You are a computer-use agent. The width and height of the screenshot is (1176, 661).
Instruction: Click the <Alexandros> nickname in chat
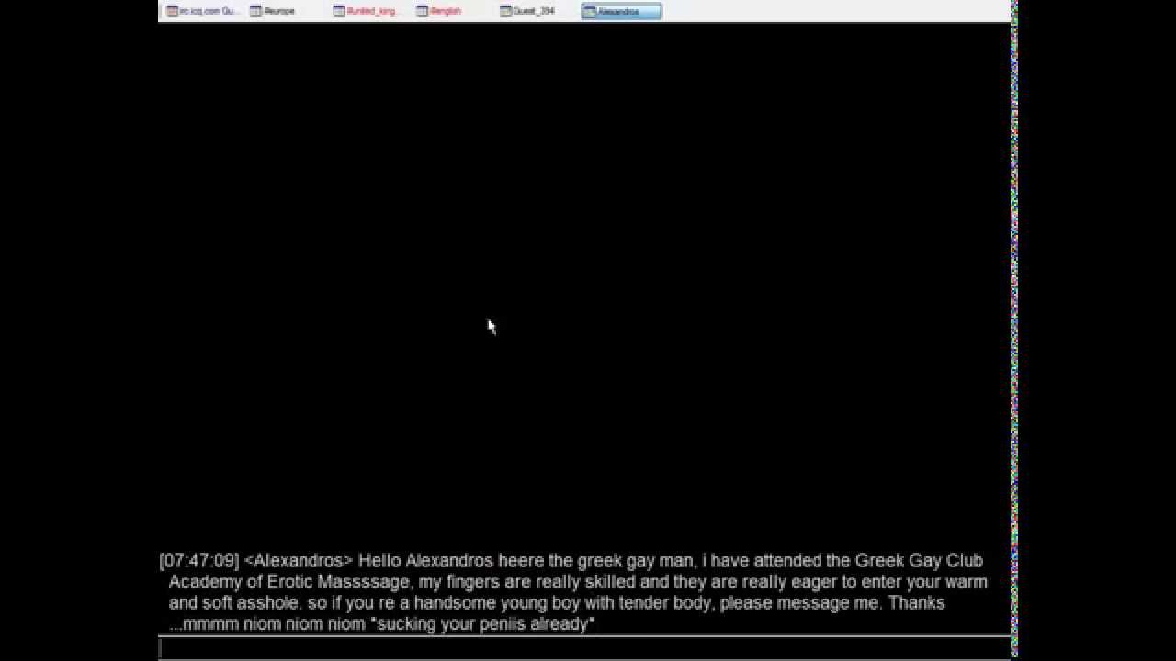tap(299, 561)
